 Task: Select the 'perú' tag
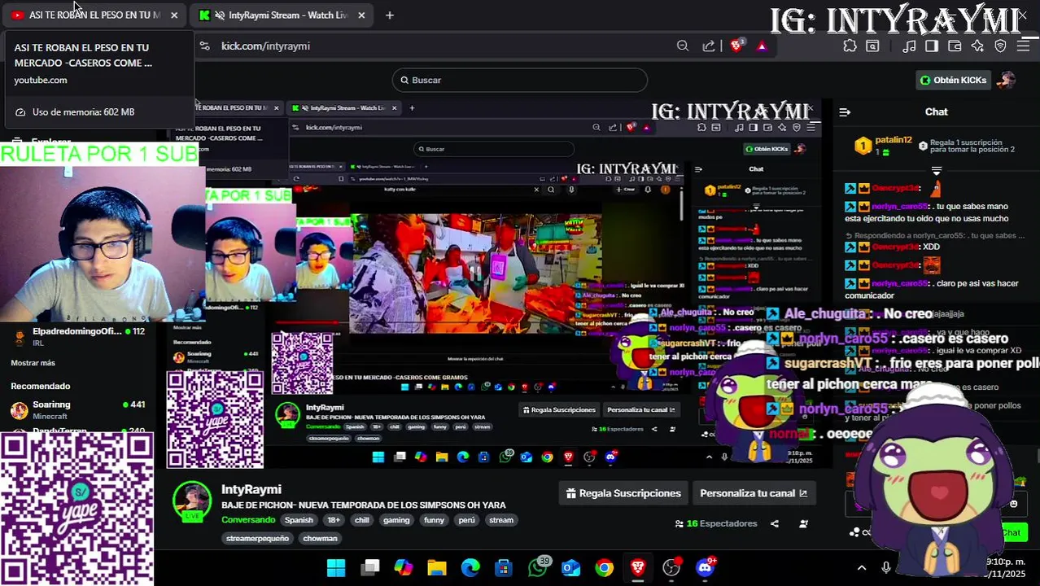[466, 520]
